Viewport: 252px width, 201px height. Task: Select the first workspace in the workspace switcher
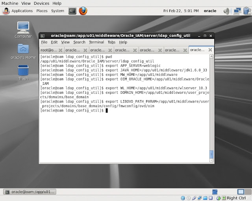point(241,192)
